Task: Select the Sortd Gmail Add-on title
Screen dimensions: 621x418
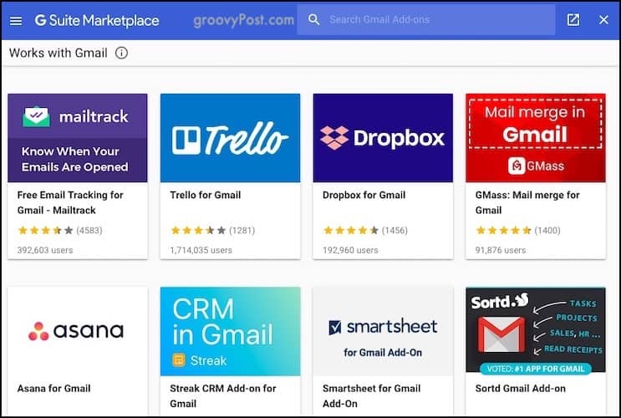Action: click(521, 388)
